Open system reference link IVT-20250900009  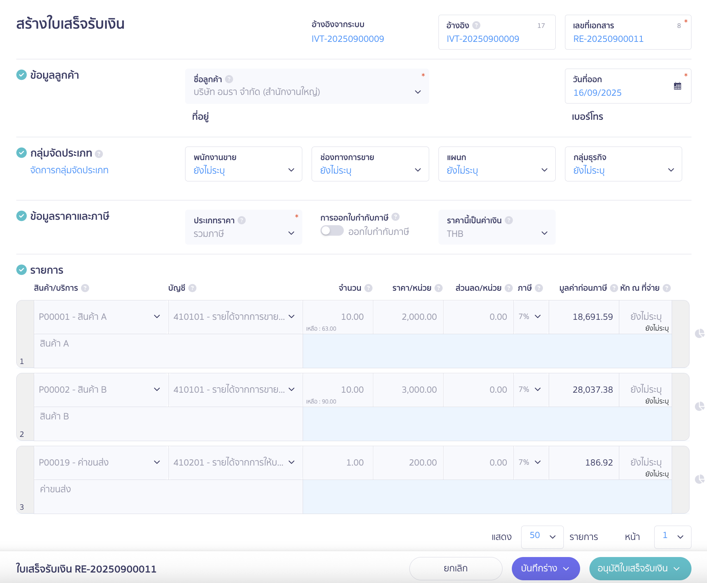pos(348,39)
